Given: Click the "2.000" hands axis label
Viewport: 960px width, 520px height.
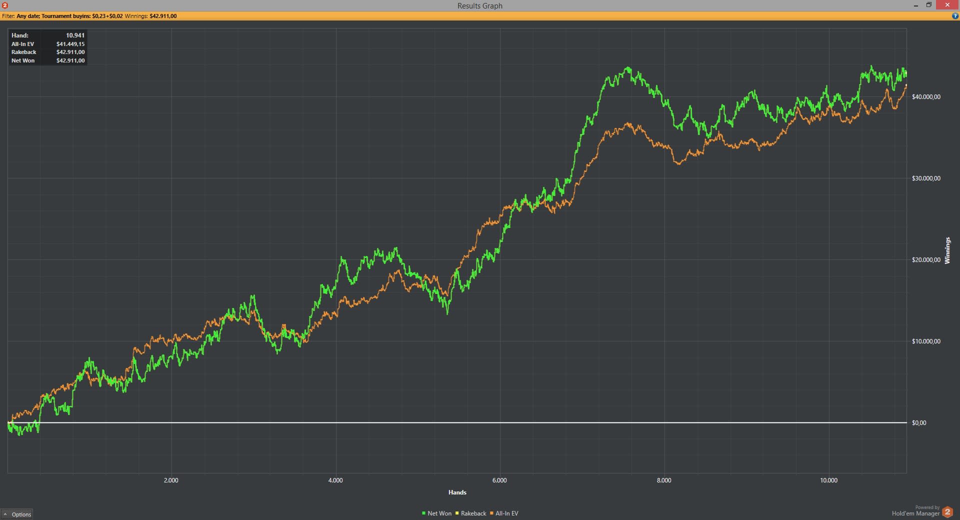Looking at the screenshot, I should click(x=171, y=480).
